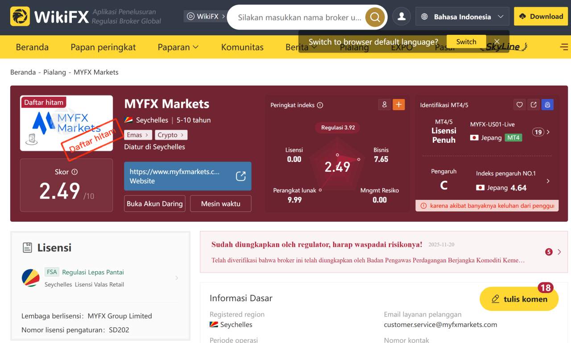Open the Bahasa Indonesia language dropdown

pyautogui.click(x=462, y=16)
